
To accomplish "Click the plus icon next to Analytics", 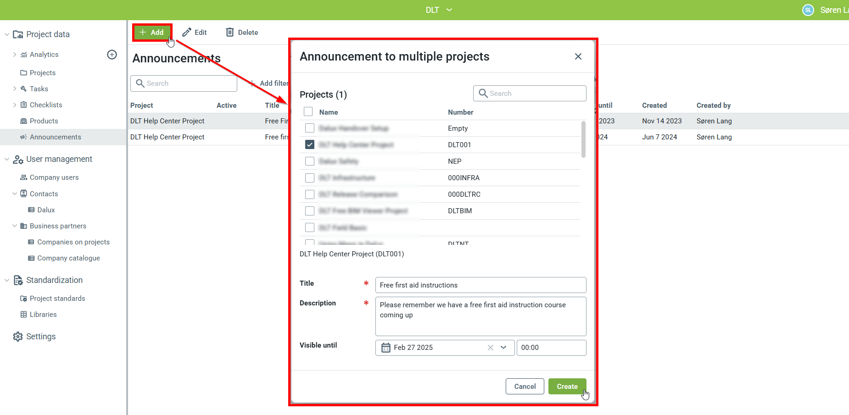I will (112, 55).
